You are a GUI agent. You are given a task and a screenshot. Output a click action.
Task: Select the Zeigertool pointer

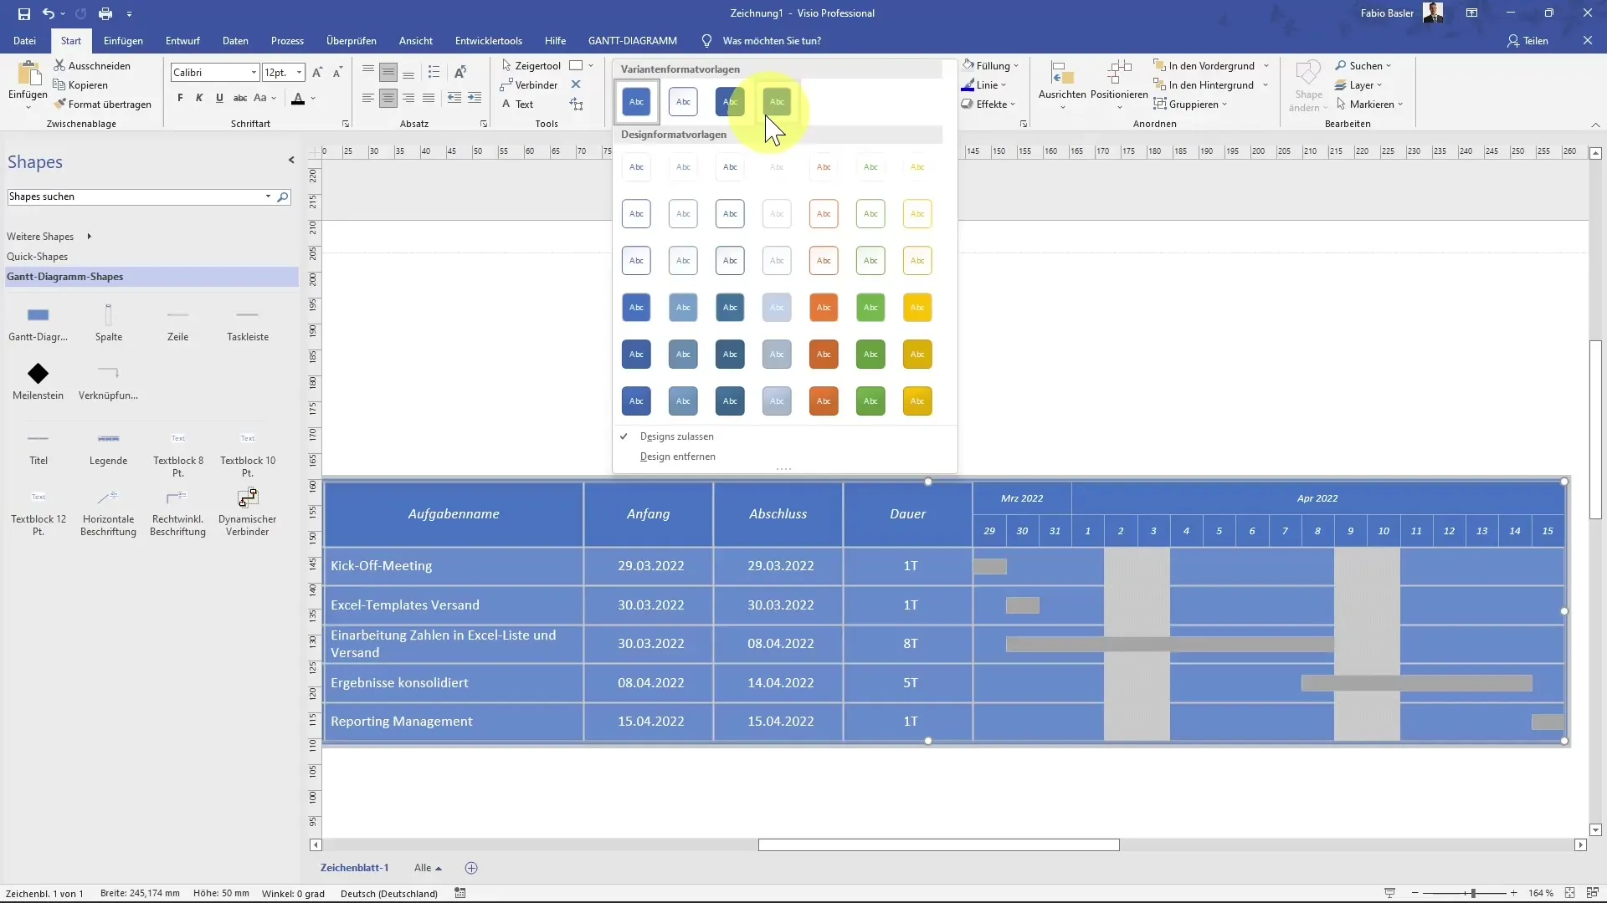coord(531,65)
